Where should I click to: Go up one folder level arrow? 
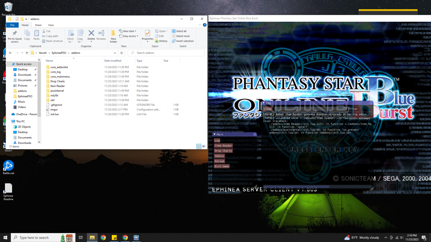click(27, 53)
